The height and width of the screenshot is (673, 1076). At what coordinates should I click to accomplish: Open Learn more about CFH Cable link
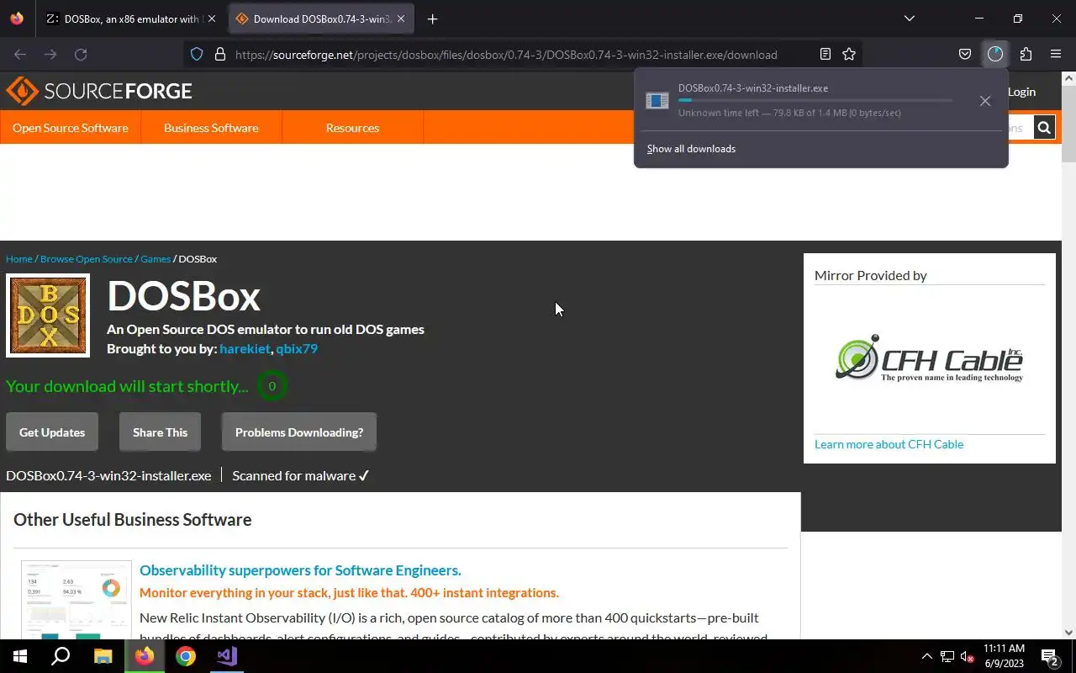[889, 444]
